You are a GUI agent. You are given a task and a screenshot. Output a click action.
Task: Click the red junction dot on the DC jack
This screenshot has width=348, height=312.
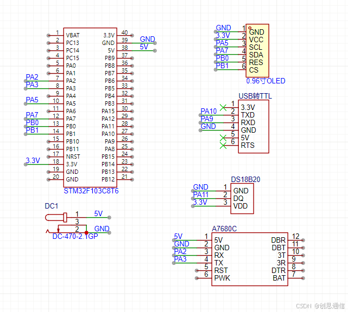click(x=86, y=233)
